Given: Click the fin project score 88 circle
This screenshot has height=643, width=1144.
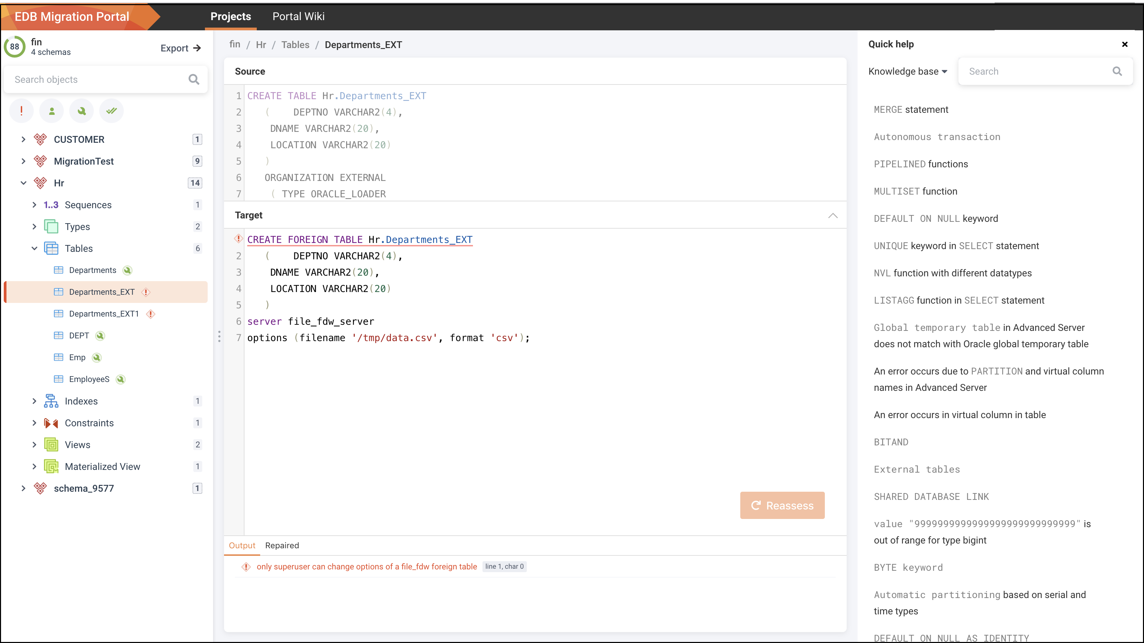Looking at the screenshot, I should [x=15, y=47].
